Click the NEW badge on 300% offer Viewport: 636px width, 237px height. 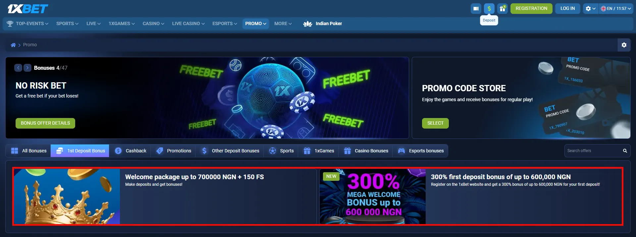(x=331, y=176)
